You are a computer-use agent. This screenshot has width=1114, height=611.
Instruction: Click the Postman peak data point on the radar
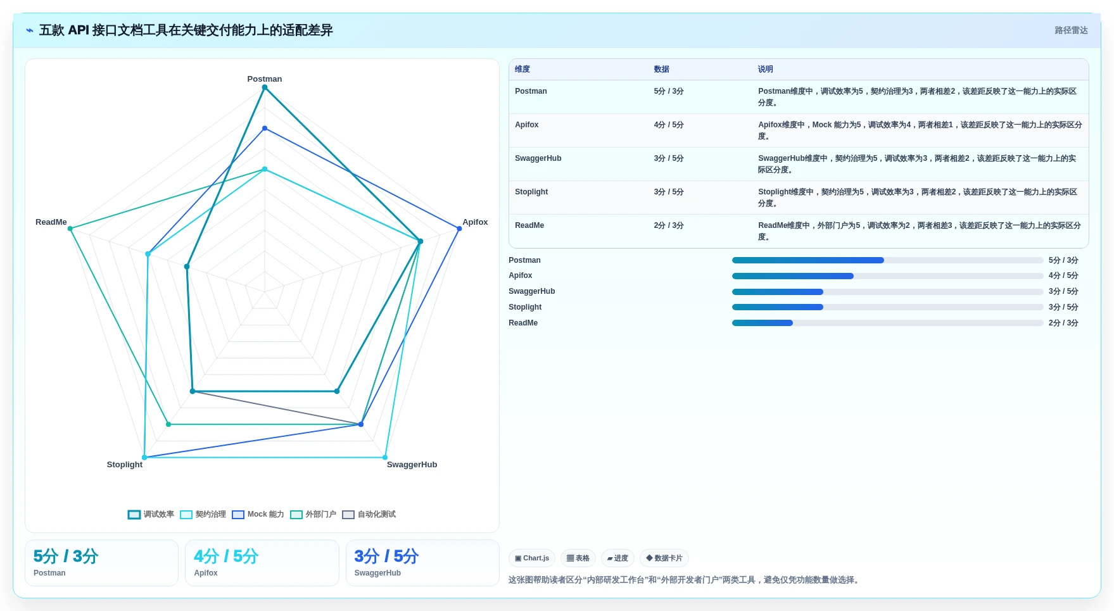pyautogui.click(x=265, y=87)
